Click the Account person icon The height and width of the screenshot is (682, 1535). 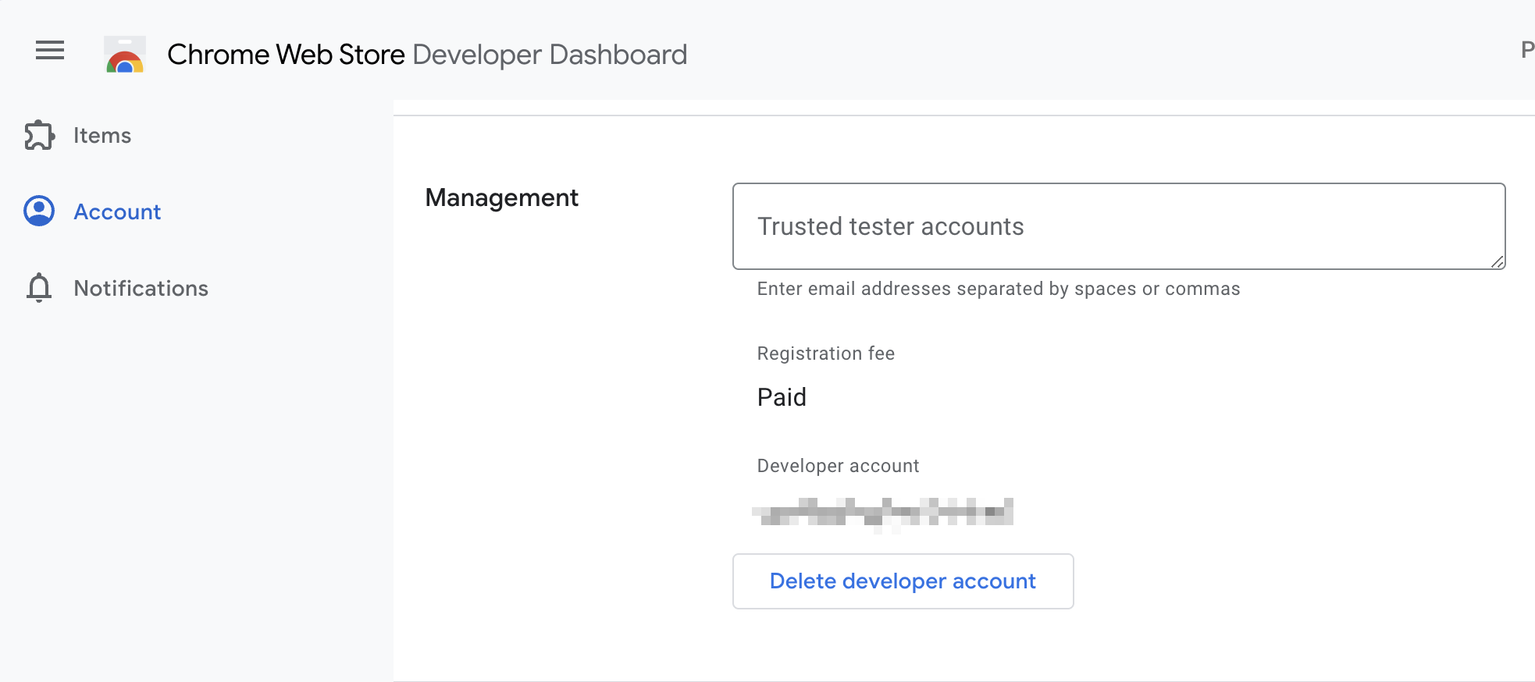point(39,211)
